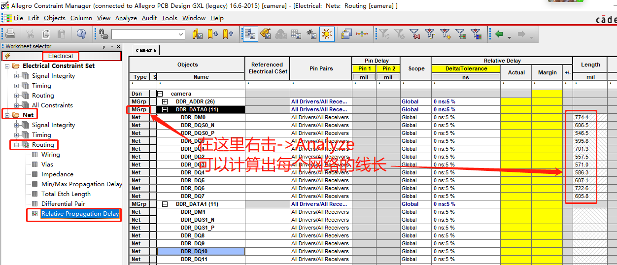617x265 pixels.
Task: Open the search combo box dropdown
Action: (181, 34)
